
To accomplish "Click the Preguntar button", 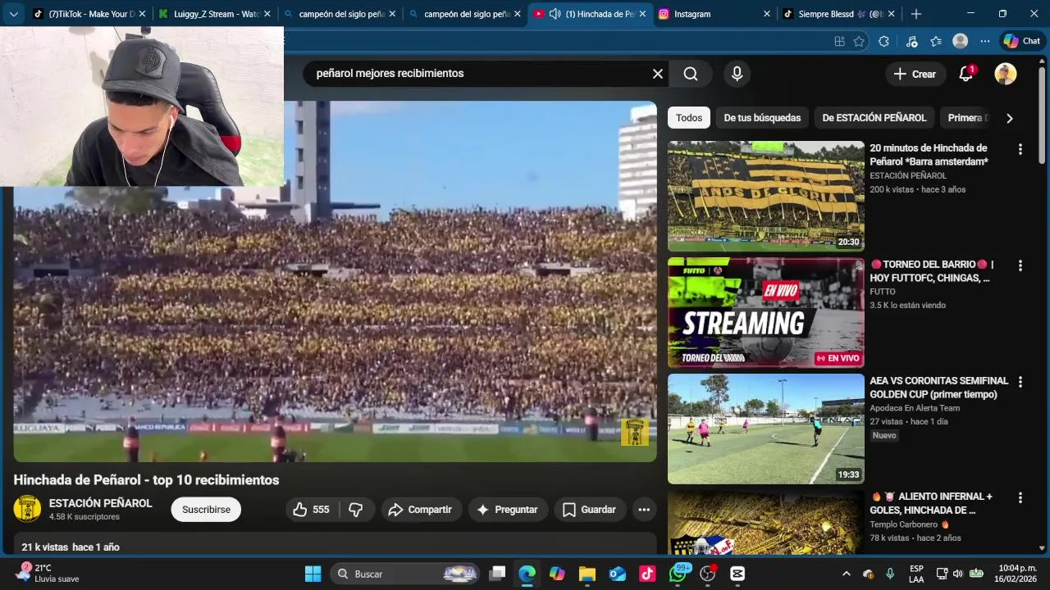I will coord(508,510).
